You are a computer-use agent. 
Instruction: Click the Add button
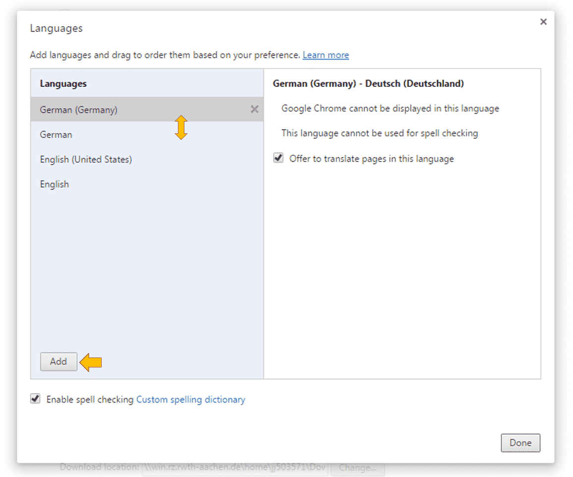pos(58,362)
